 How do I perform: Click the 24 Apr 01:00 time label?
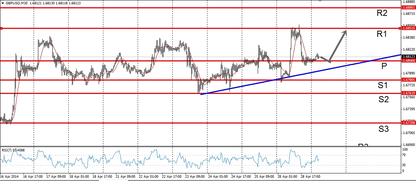point(217,176)
